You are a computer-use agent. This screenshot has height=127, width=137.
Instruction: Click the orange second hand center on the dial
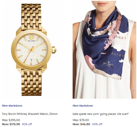point(31,50)
